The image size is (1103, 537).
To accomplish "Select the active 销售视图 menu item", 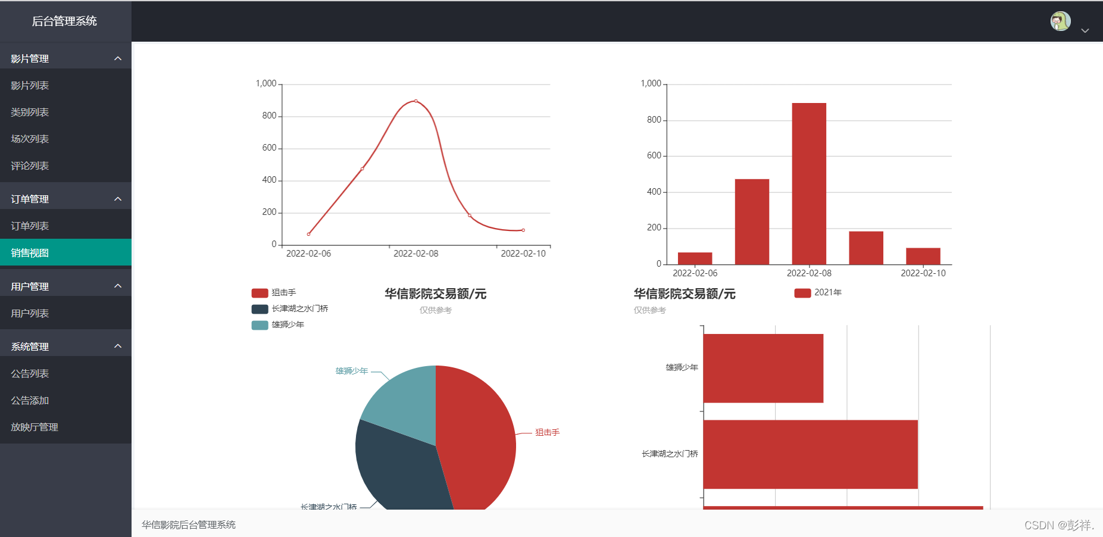I will [65, 252].
